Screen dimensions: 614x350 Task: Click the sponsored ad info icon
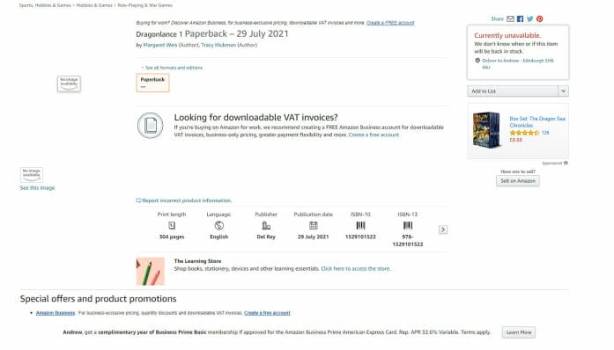(x=566, y=163)
